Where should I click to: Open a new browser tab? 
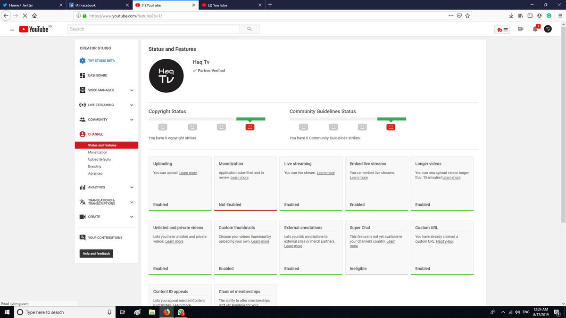pos(270,5)
